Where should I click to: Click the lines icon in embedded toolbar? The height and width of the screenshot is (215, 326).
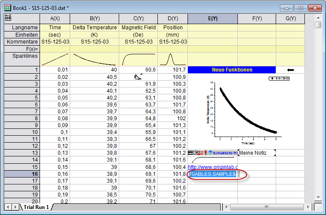[190, 153]
